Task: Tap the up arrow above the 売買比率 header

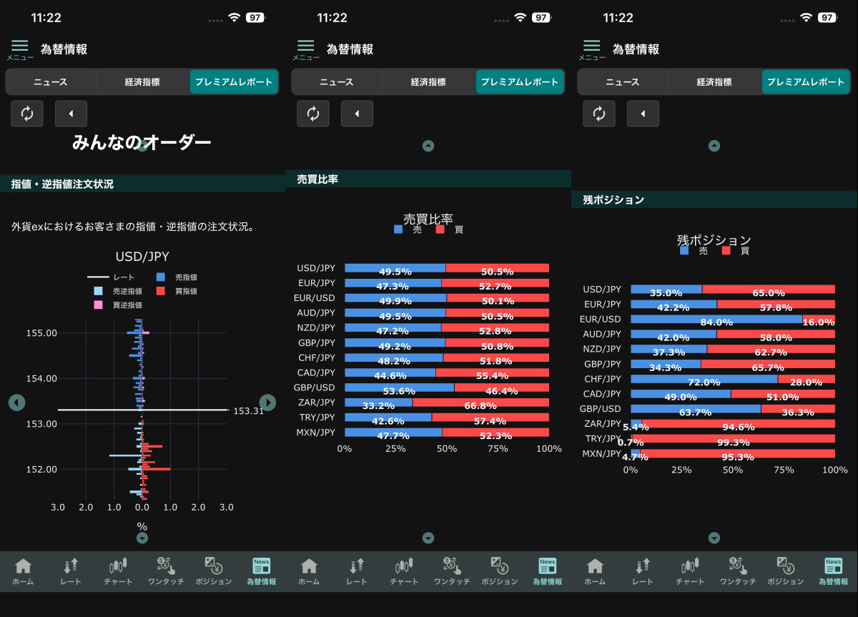Action: (x=428, y=146)
